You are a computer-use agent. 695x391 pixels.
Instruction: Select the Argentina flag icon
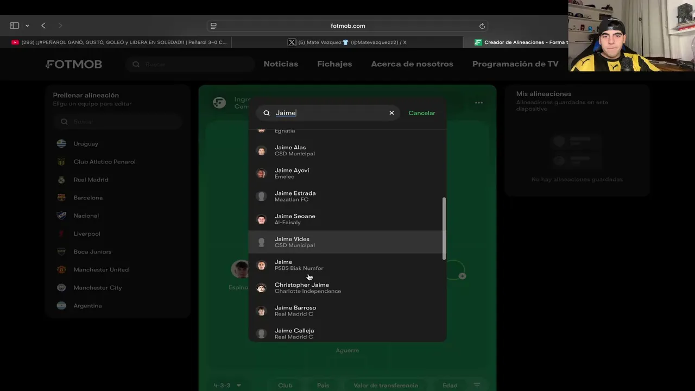pyautogui.click(x=62, y=305)
